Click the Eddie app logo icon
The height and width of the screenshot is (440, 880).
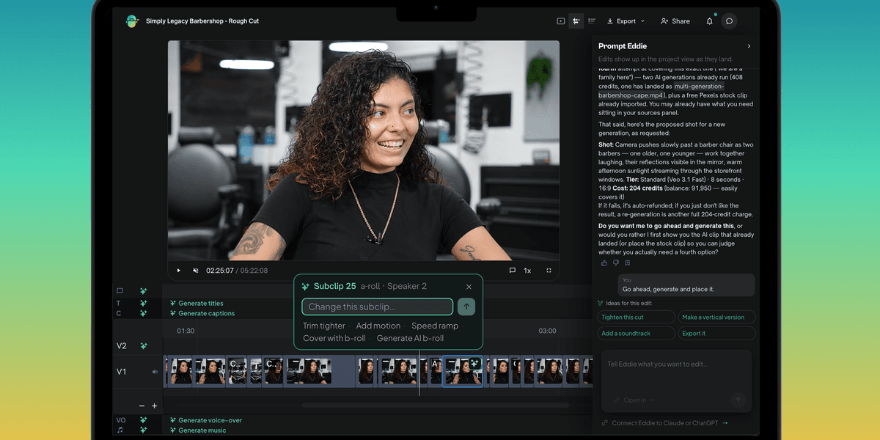tap(131, 21)
